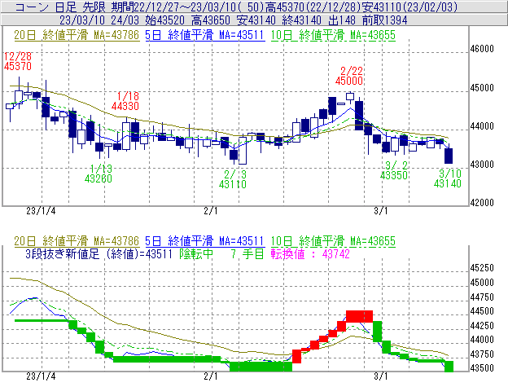Click the upper chart's 23/1/4 date label
508x387 pixels.
point(41,211)
